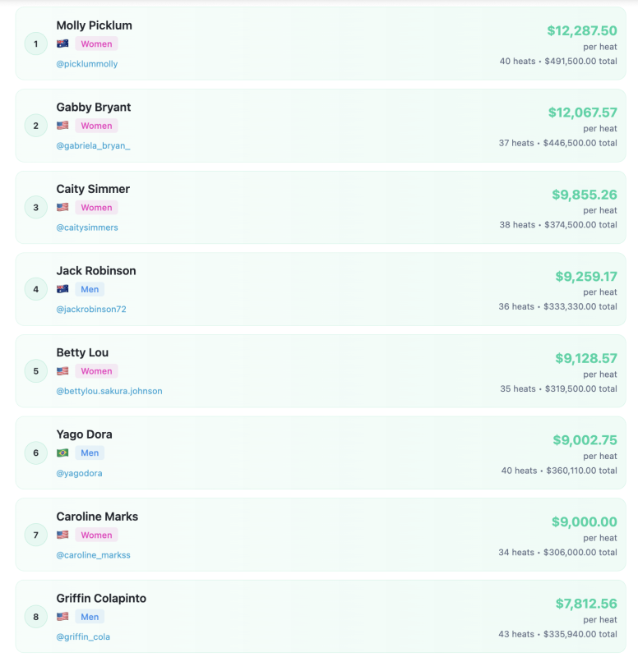Click the Australian flag under Molly Picklum

(x=62, y=44)
